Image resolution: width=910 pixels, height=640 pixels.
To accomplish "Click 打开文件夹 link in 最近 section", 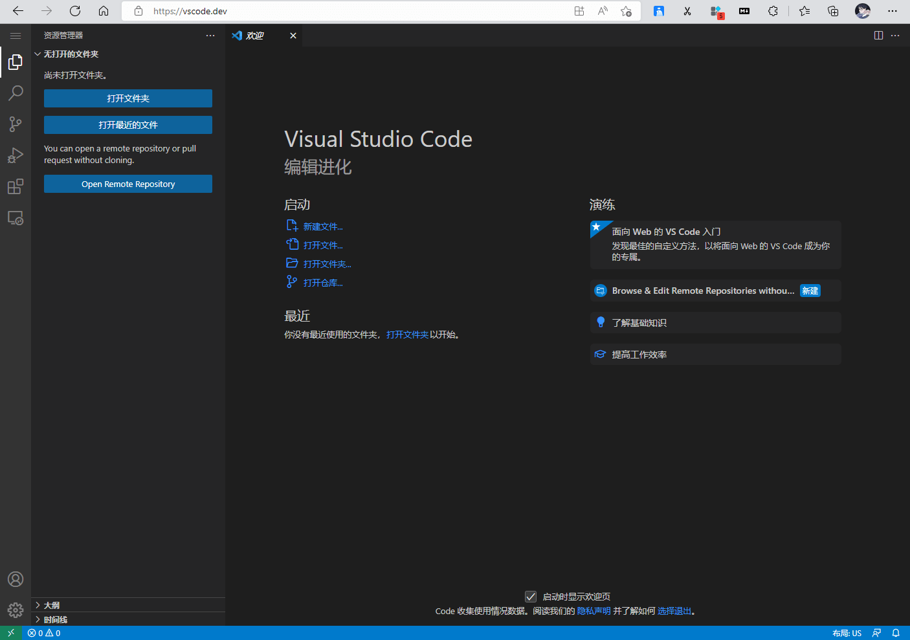I will pyautogui.click(x=407, y=335).
